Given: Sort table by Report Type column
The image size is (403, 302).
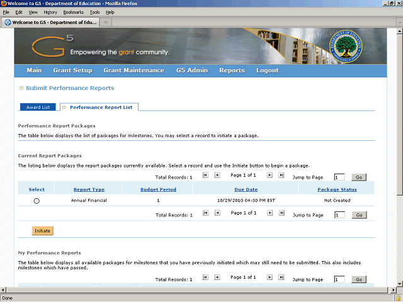Looking at the screenshot, I should point(89,189).
